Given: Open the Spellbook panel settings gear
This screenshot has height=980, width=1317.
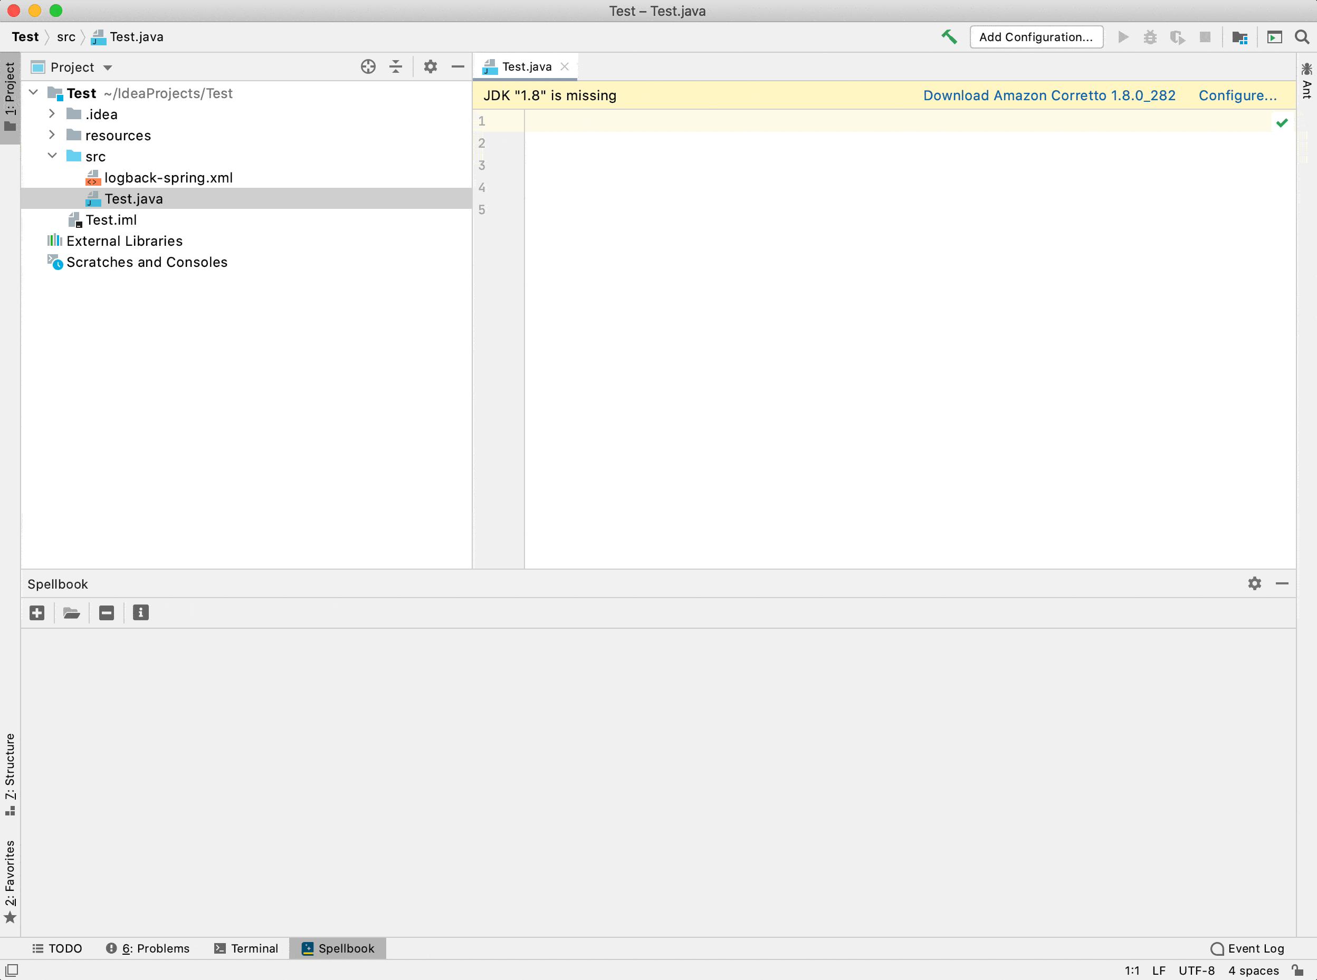Looking at the screenshot, I should click(x=1254, y=584).
